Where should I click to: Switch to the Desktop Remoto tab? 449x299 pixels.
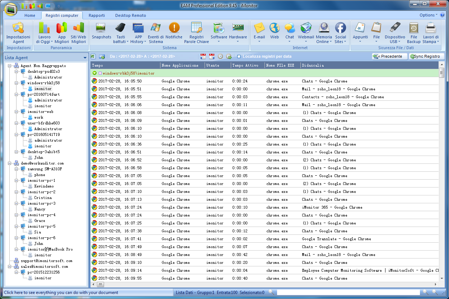(x=130, y=15)
